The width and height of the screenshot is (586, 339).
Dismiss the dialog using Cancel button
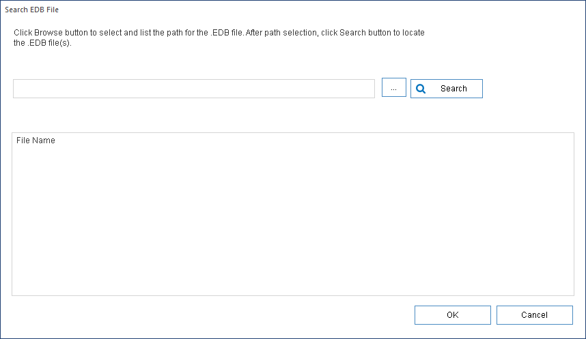coord(534,314)
